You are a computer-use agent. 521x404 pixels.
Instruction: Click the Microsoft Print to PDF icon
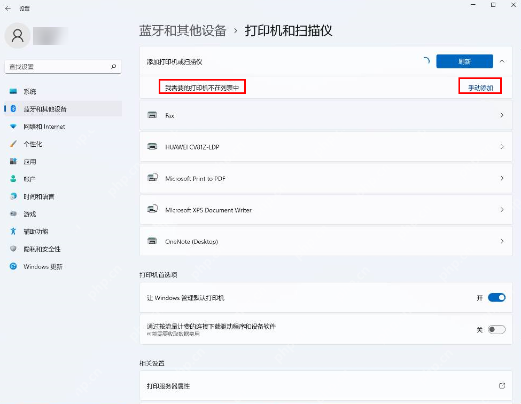[x=152, y=178]
